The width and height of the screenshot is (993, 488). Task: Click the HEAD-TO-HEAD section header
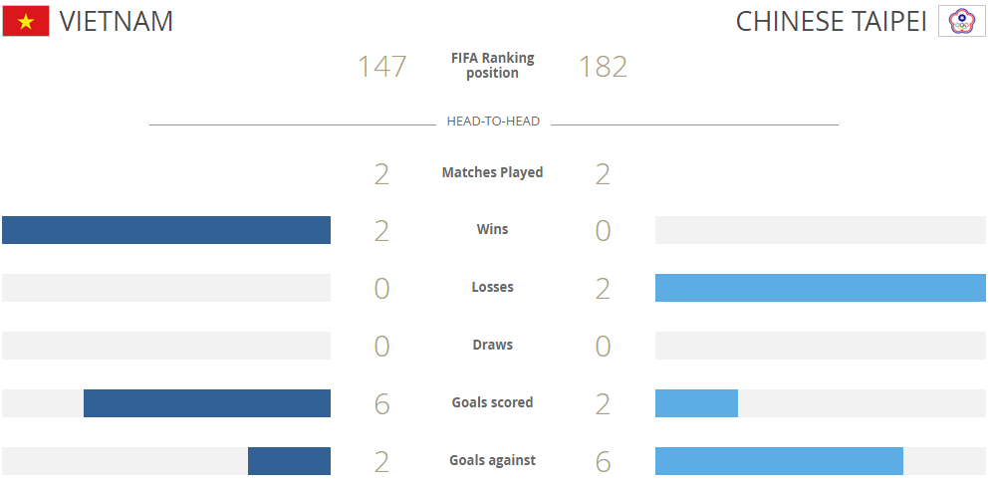[493, 122]
